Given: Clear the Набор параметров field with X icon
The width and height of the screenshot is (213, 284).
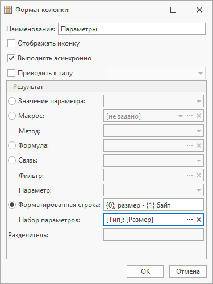Looking at the screenshot, I should (x=199, y=220).
